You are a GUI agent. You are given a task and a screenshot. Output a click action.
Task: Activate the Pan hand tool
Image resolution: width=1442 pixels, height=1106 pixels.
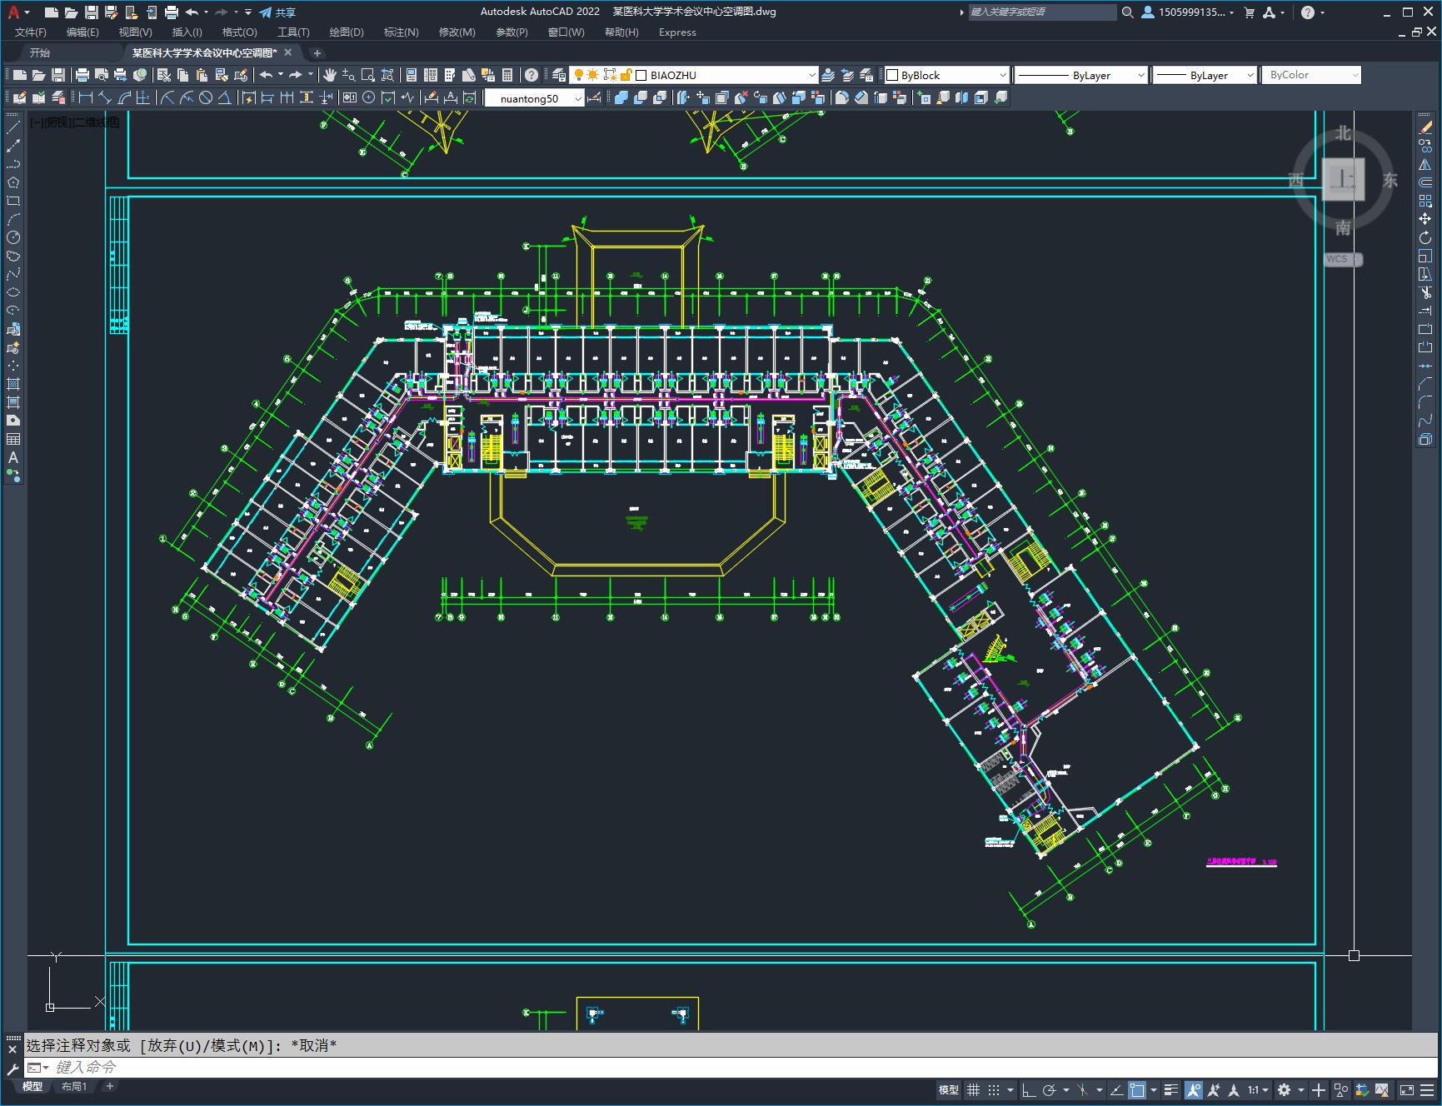click(x=330, y=75)
